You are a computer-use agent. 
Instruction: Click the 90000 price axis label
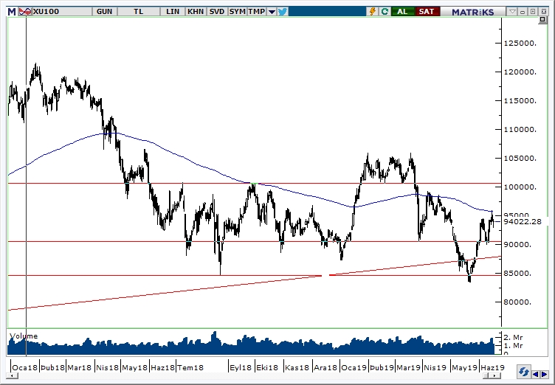click(x=518, y=245)
